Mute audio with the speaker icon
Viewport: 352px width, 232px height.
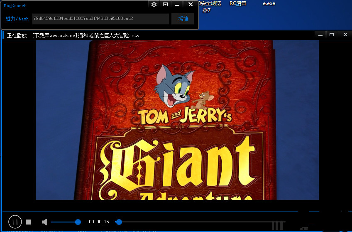(44, 222)
